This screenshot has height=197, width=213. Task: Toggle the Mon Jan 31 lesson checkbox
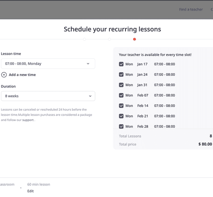(121, 85)
